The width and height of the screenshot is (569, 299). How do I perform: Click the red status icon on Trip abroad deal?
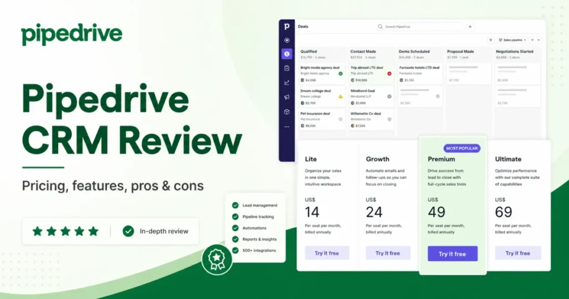390,74
